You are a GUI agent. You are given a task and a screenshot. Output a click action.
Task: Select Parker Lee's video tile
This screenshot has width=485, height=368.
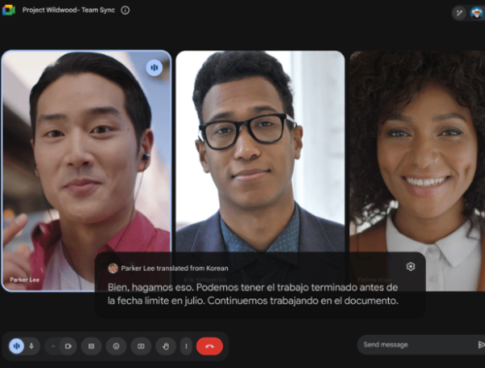pyautogui.click(x=86, y=162)
